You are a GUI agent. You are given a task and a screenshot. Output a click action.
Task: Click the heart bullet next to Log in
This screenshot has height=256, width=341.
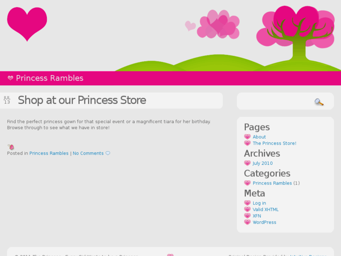tap(247, 203)
